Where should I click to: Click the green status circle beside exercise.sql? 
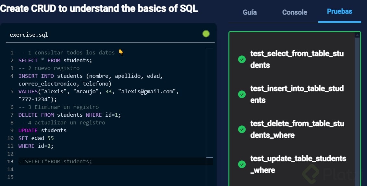[x=206, y=34]
